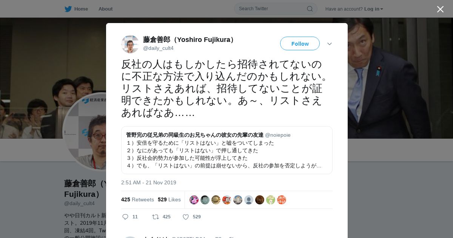View the 425 Retweets list
The width and height of the screenshot is (453, 238).
pyautogui.click(x=137, y=199)
